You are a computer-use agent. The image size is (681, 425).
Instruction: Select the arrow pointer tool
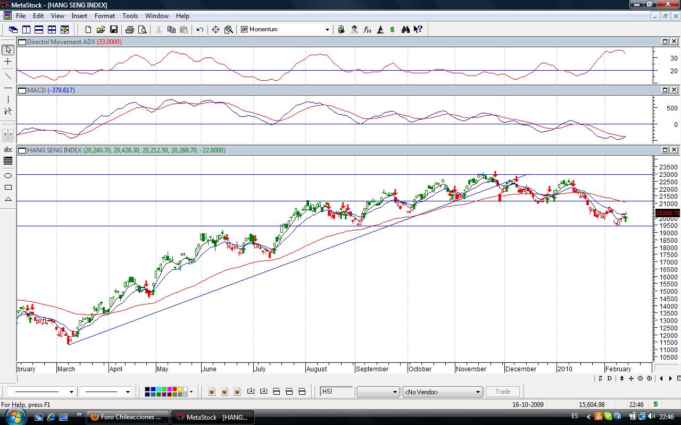[8, 50]
